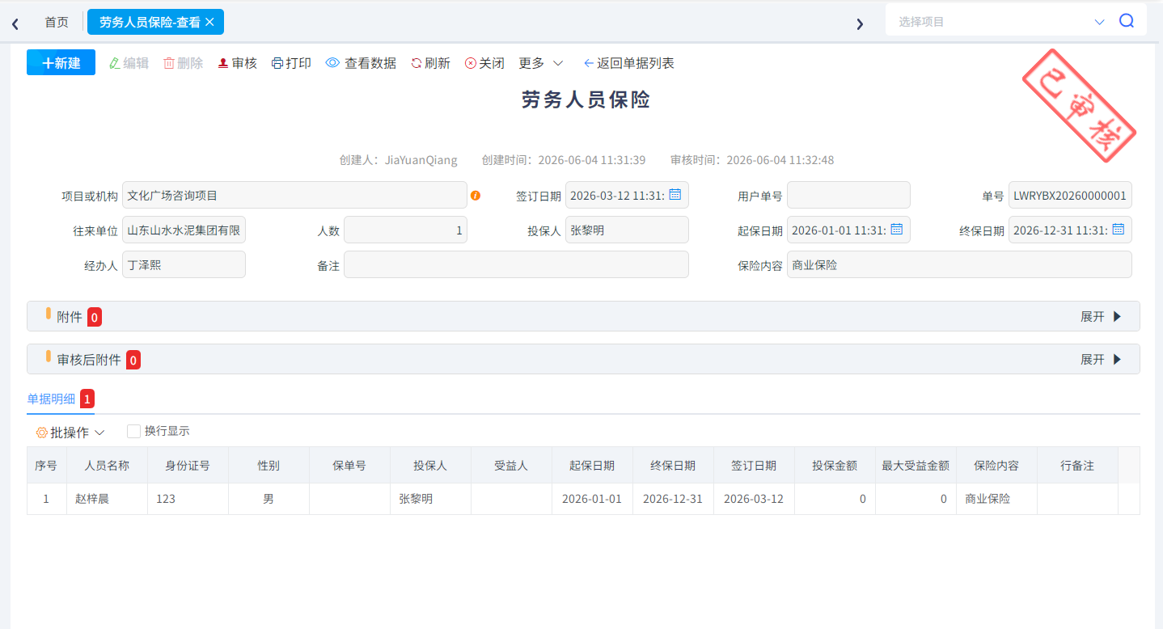
Task: Click the 2026-12-31 cell in the detail row
Action: tap(673, 499)
